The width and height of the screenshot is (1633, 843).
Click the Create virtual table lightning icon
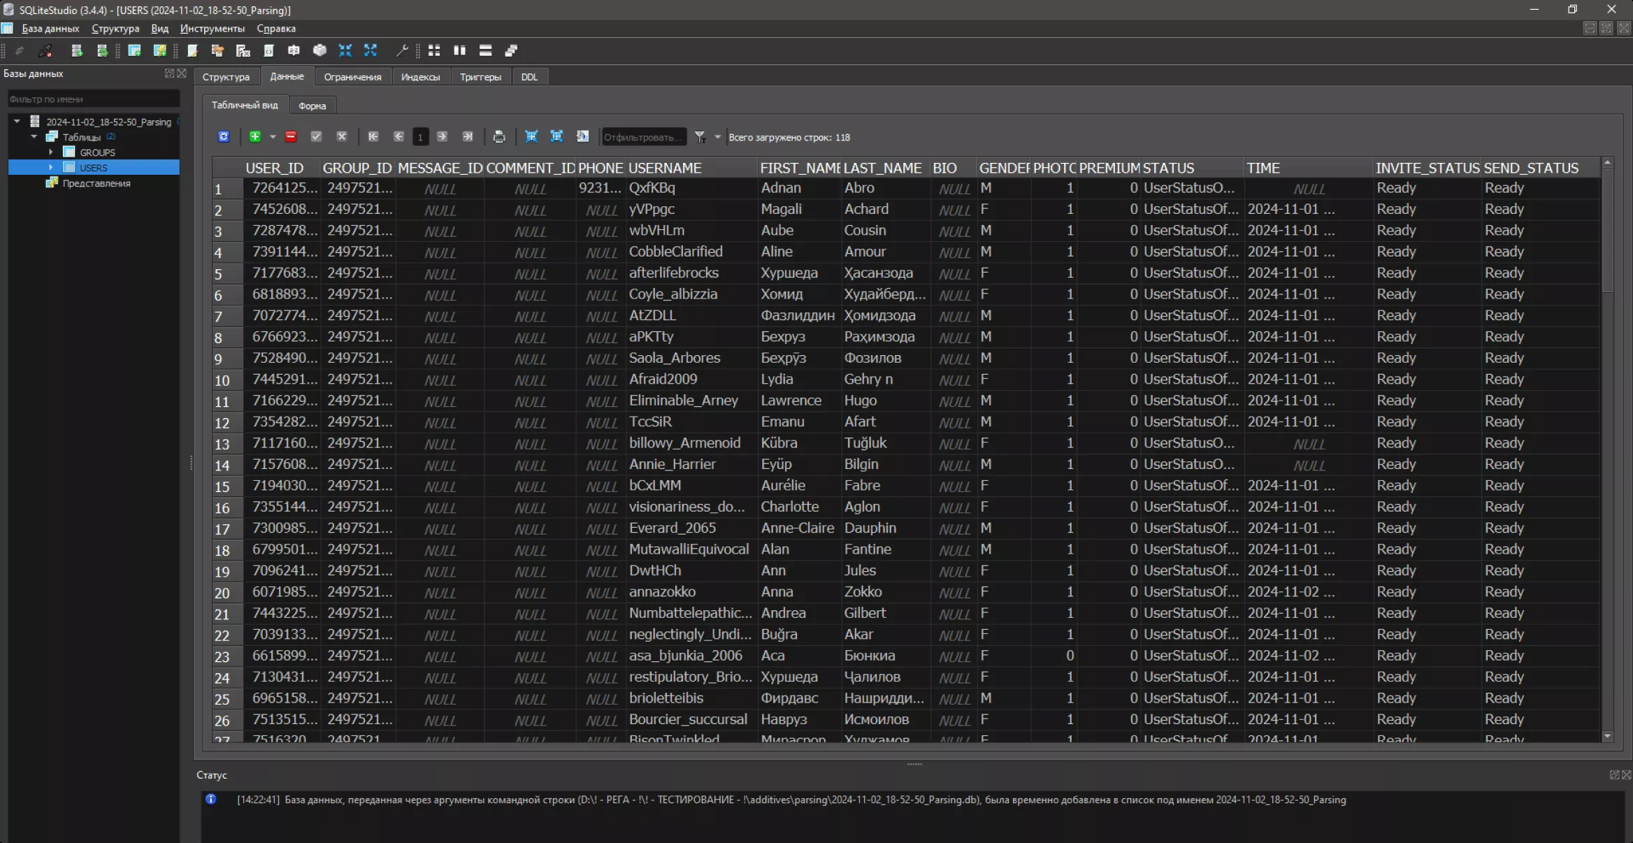click(160, 50)
